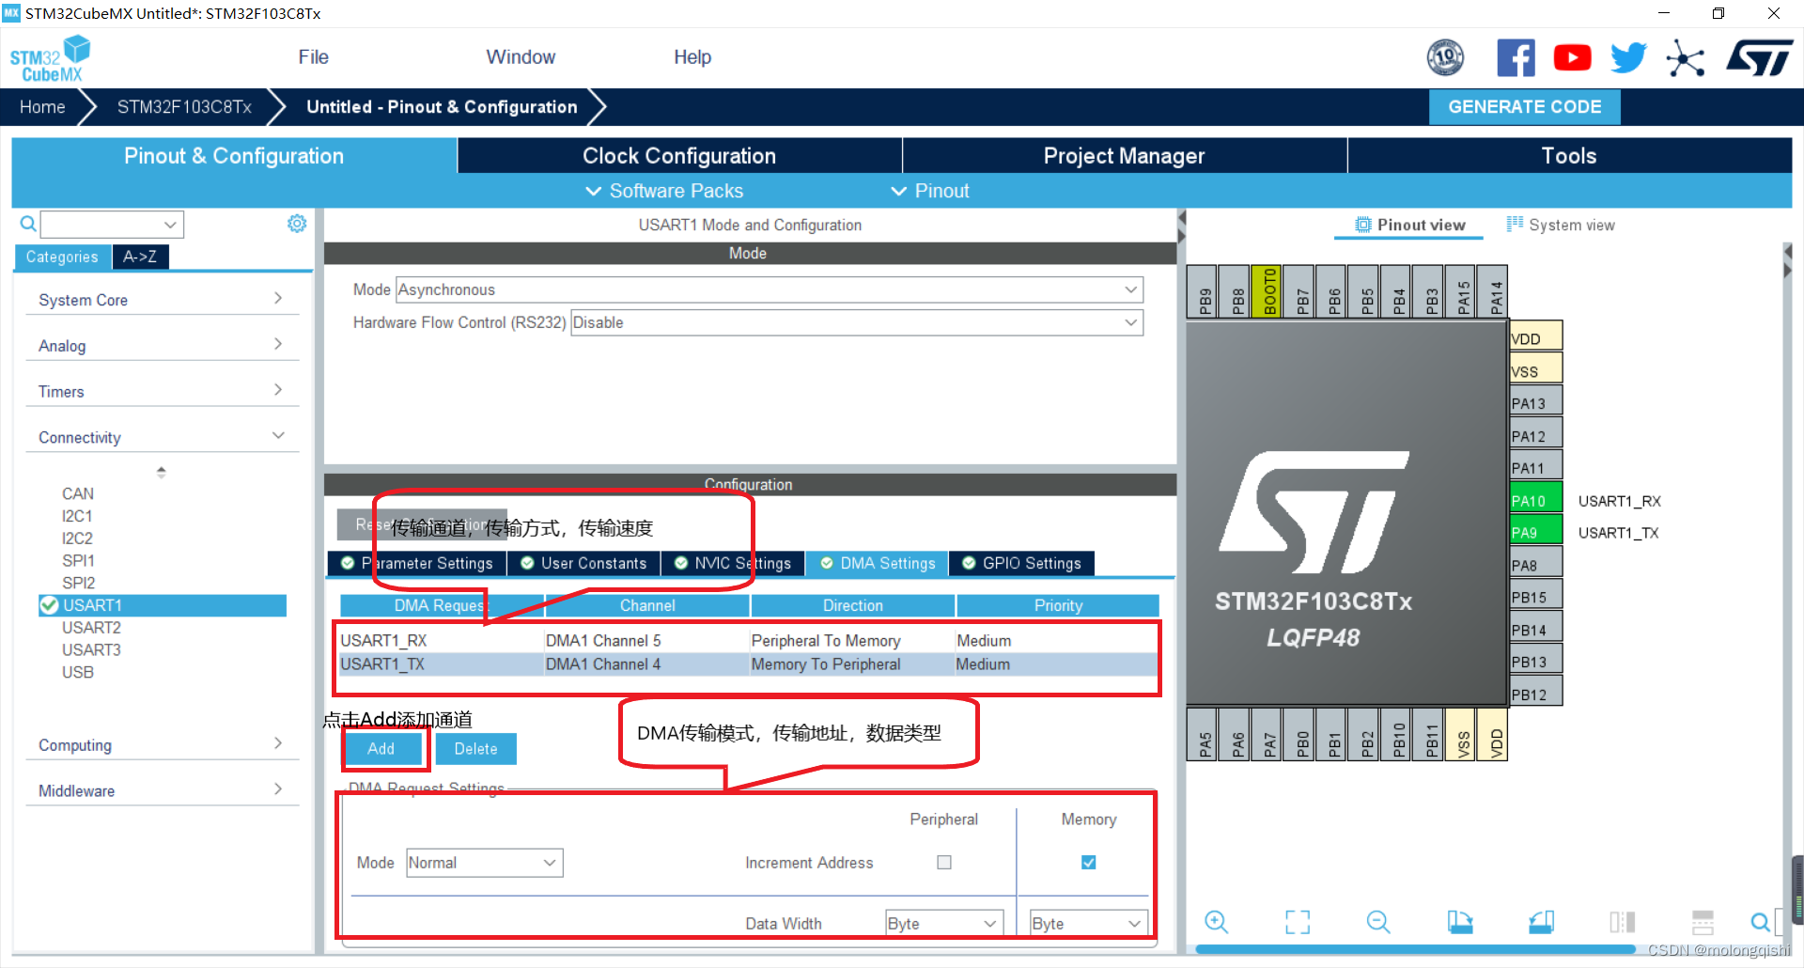Open the Facebook icon link

pos(1516,58)
